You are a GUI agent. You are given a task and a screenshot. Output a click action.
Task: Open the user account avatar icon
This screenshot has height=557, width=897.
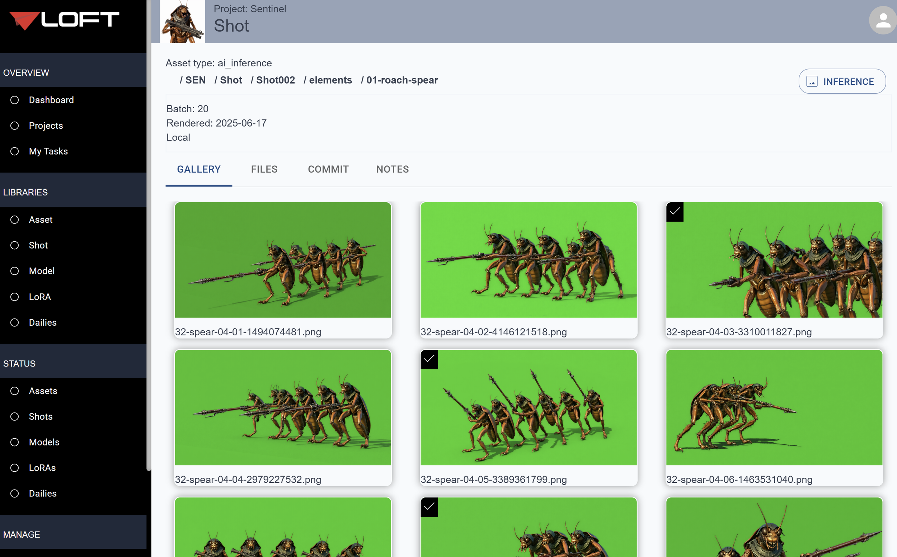[x=883, y=21]
